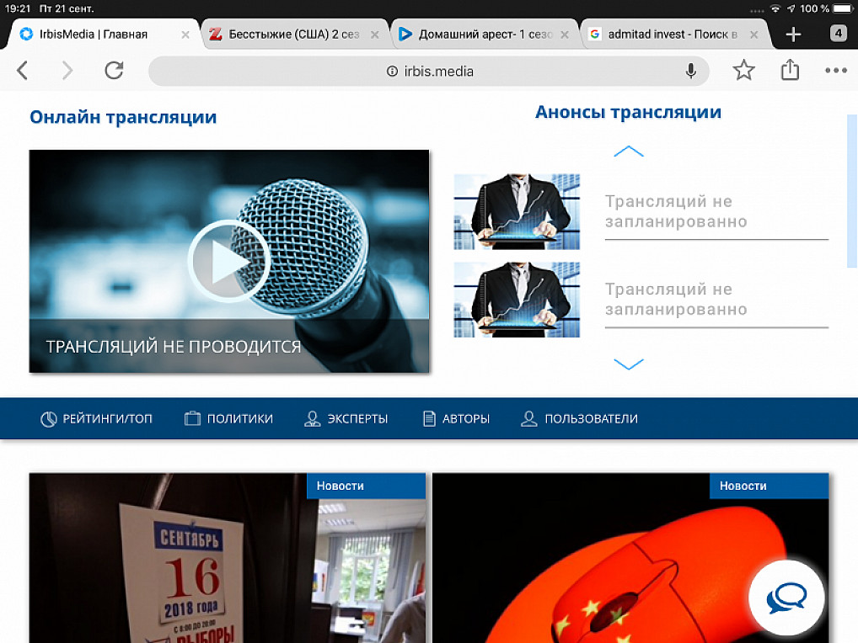Open a new browser tab
This screenshot has height=643, width=858.
tap(793, 35)
